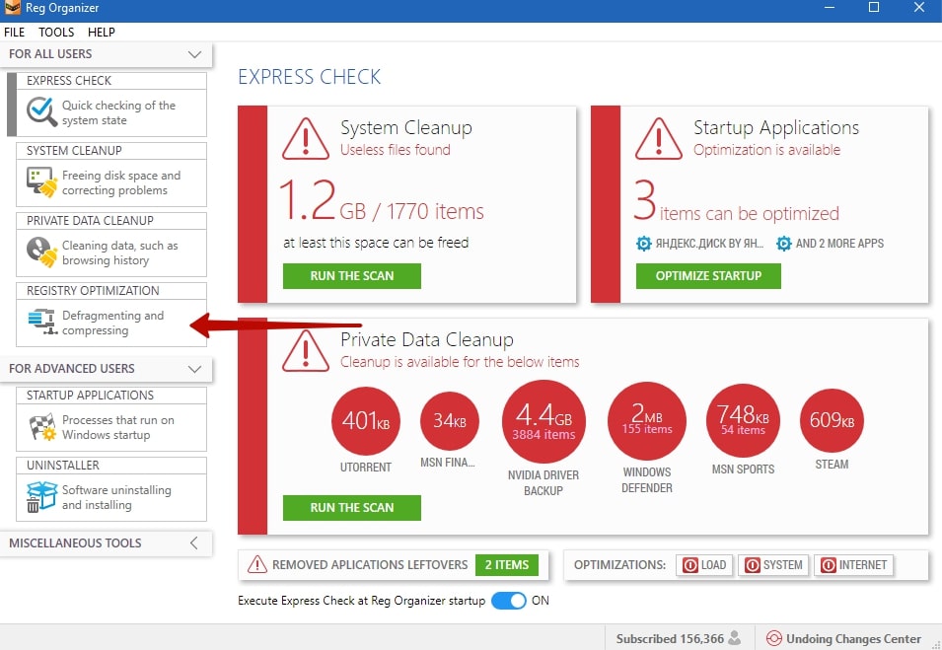Select the 4.4 GB NVIDIA Driver Backup circle
942x650 pixels.
coord(543,421)
